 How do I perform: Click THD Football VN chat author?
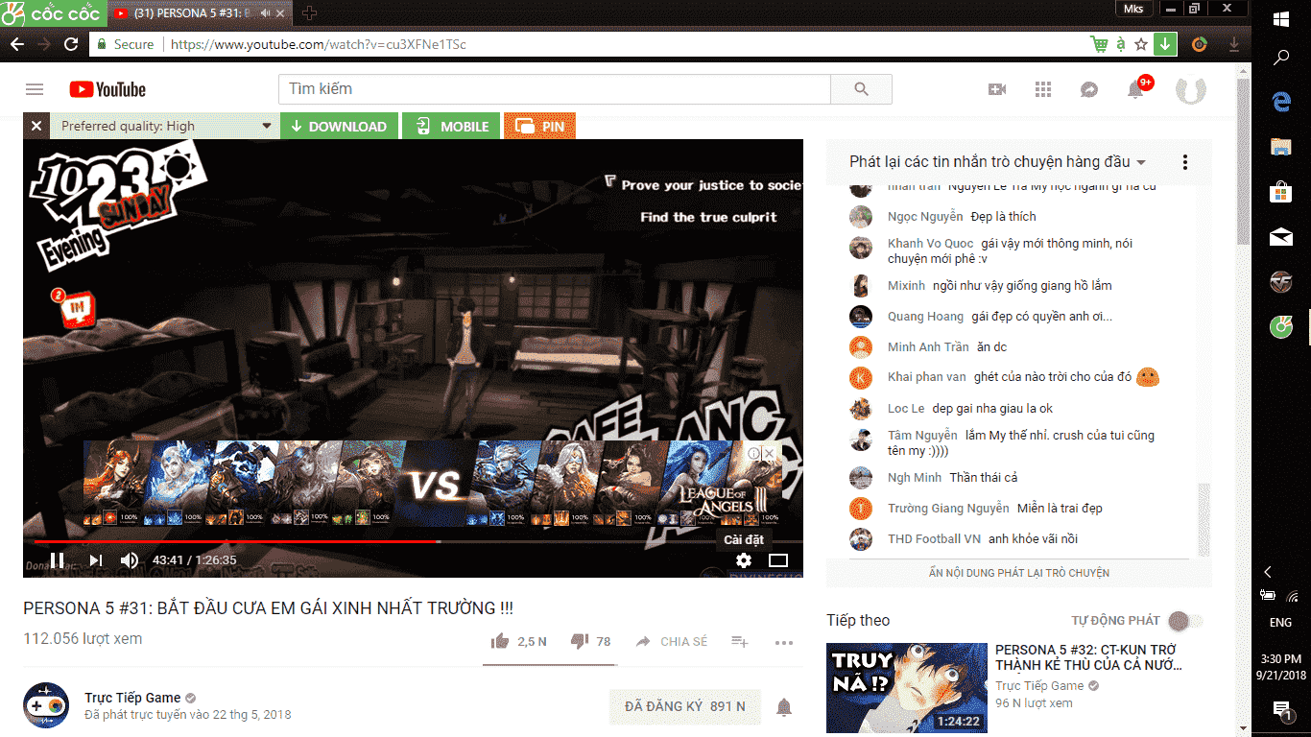(934, 538)
